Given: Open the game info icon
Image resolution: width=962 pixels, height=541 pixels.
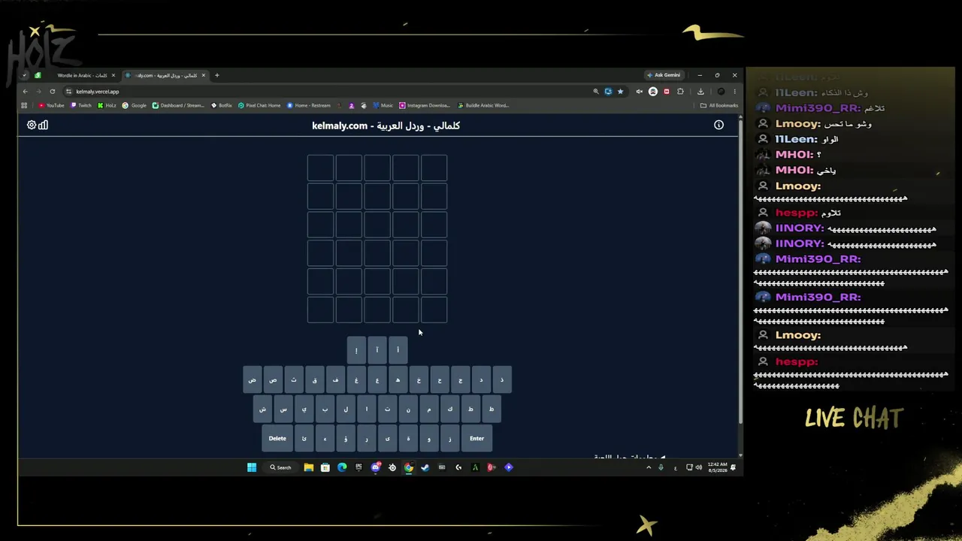Looking at the screenshot, I should (718, 125).
